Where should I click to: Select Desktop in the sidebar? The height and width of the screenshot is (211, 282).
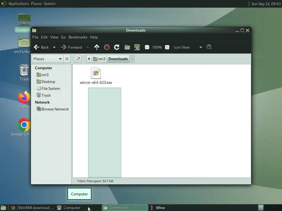pyautogui.click(x=46, y=82)
